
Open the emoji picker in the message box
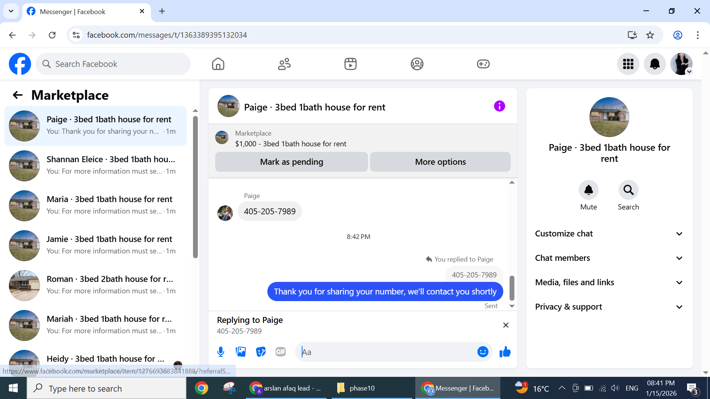(x=483, y=352)
